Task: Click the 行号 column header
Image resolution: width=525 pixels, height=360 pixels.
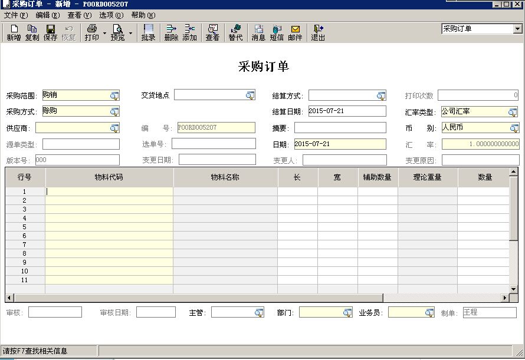Action: pyautogui.click(x=25, y=177)
